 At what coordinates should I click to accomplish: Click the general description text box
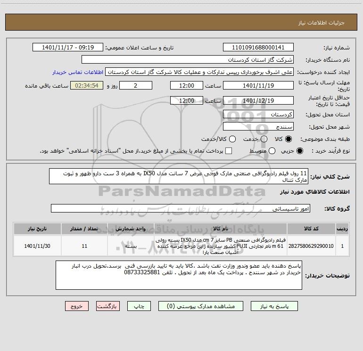coord(179,176)
